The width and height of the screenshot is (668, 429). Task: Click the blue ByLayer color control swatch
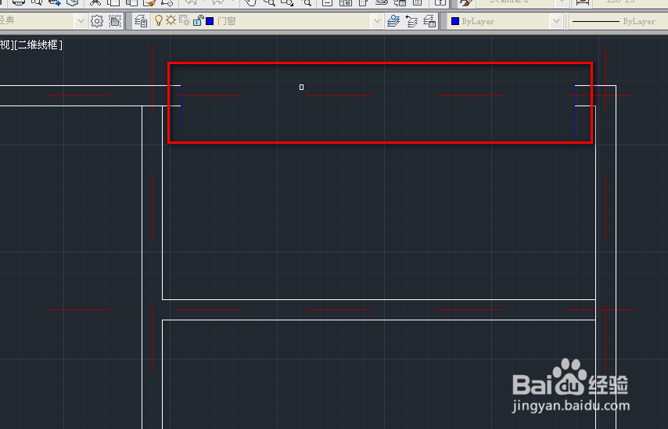[455, 21]
